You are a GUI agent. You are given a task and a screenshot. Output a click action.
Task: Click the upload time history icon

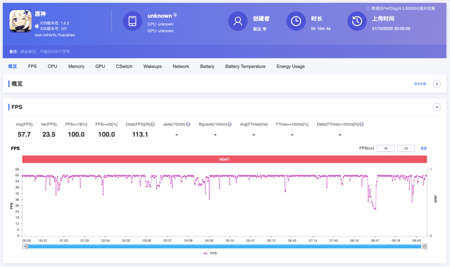[x=357, y=21]
